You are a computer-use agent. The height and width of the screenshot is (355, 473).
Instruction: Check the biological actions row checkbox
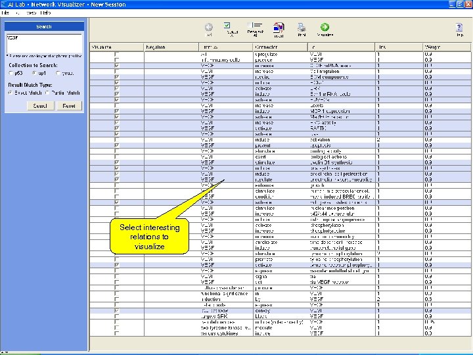[117, 157]
